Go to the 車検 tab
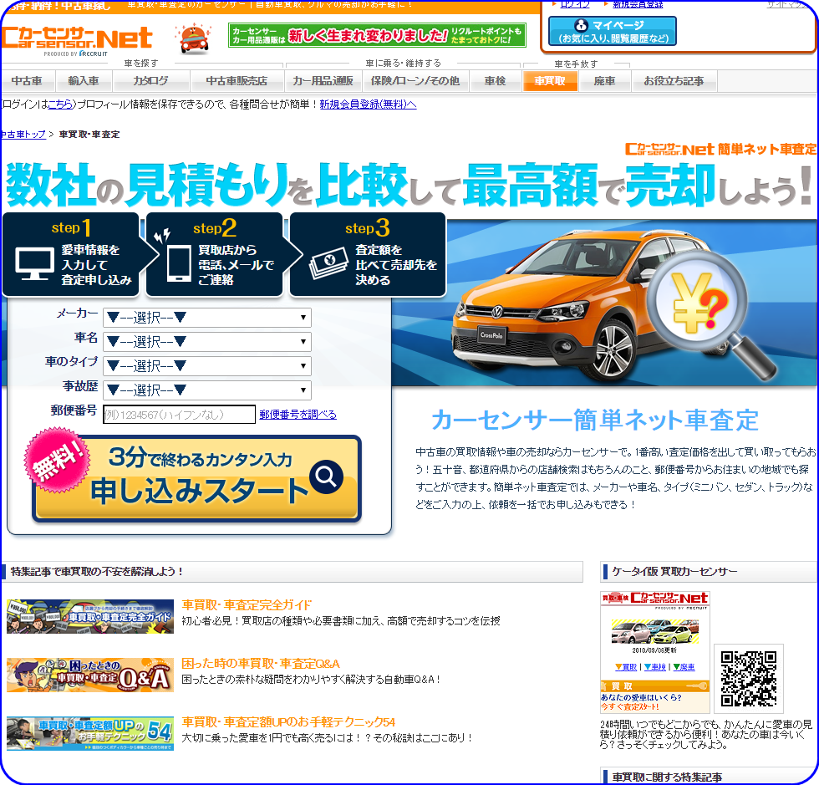This screenshot has height=785, width=819. [x=495, y=81]
